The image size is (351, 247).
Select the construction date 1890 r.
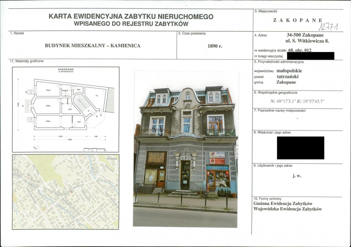pyautogui.click(x=215, y=46)
